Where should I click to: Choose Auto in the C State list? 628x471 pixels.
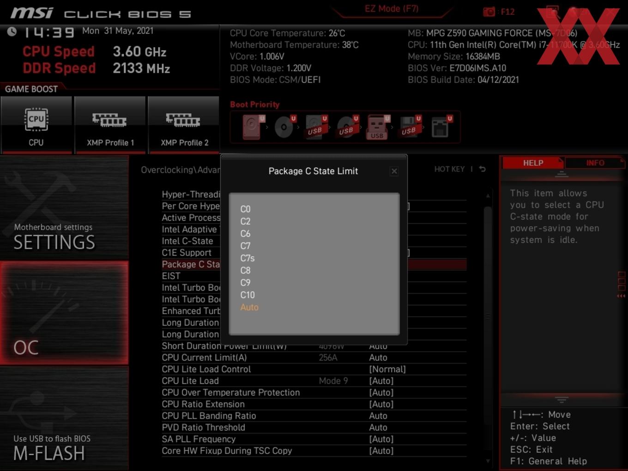click(249, 307)
